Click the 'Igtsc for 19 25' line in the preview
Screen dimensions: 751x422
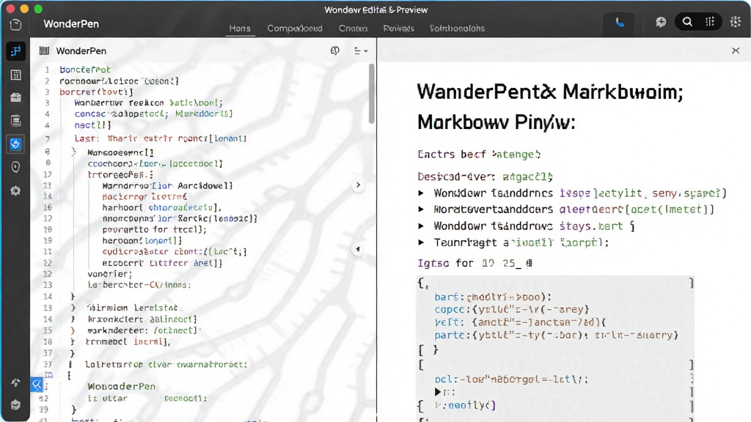[475, 263]
